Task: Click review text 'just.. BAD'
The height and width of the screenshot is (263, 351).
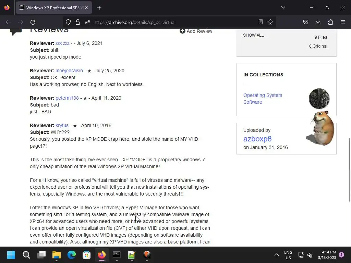Action: tap(40, 112)
